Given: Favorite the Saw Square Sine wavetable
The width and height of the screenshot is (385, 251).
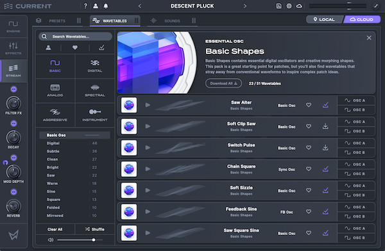Looking at the screenshot, I should tap(309, 233).
